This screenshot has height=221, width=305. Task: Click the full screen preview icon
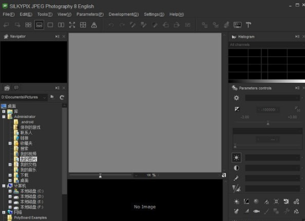[72, 25]
